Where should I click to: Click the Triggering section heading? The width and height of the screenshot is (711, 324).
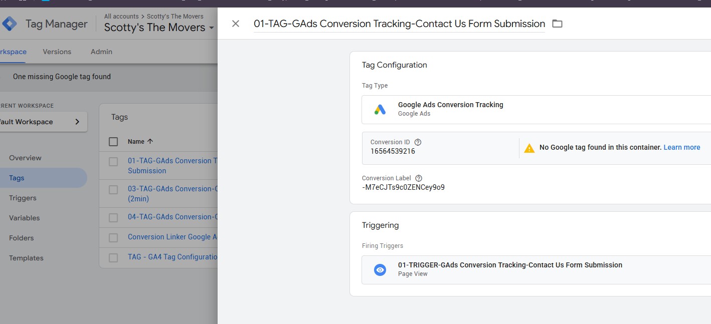point(381,225)
